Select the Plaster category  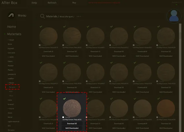coord(11,66)
